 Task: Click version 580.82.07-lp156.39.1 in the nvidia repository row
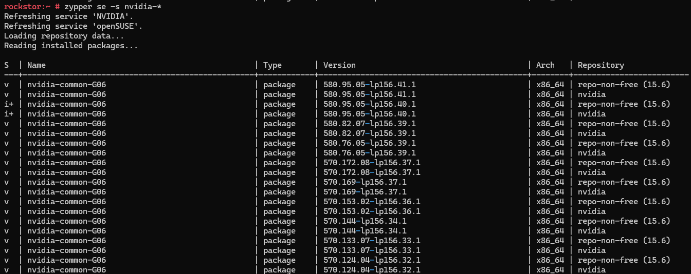click(x=370, y=133)
